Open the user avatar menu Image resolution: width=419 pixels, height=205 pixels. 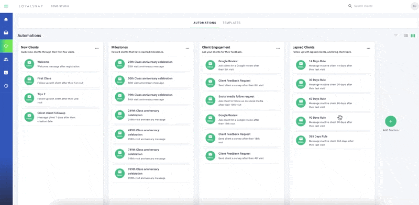click(414, 6)
